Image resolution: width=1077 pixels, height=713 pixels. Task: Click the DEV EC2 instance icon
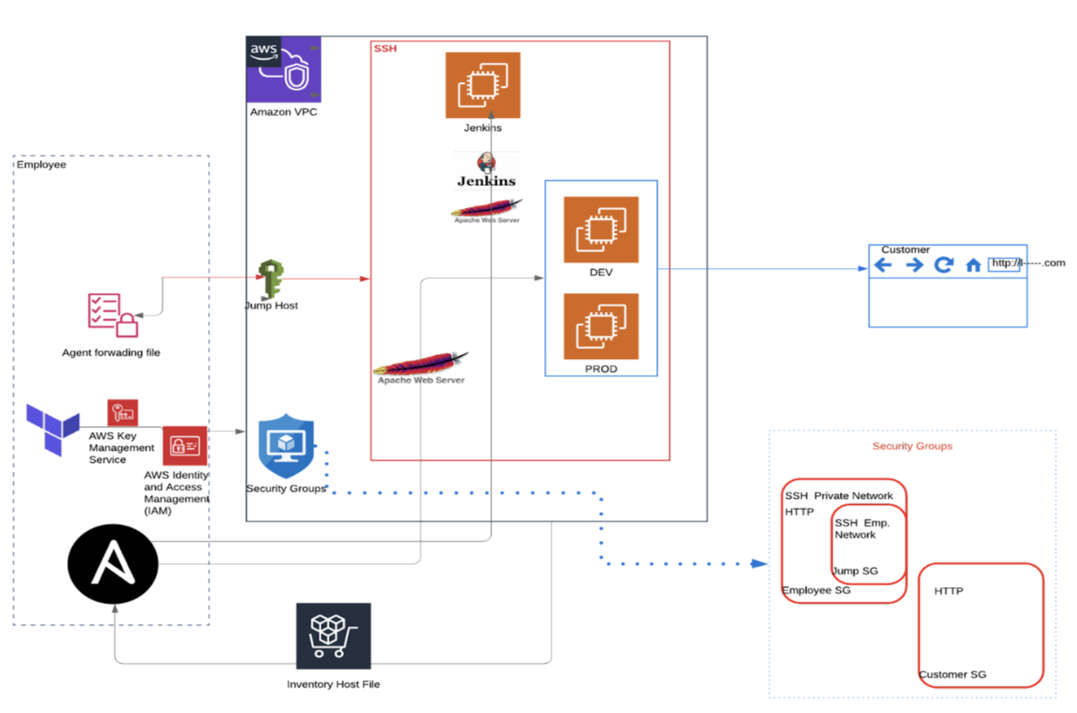pos(601,230)
